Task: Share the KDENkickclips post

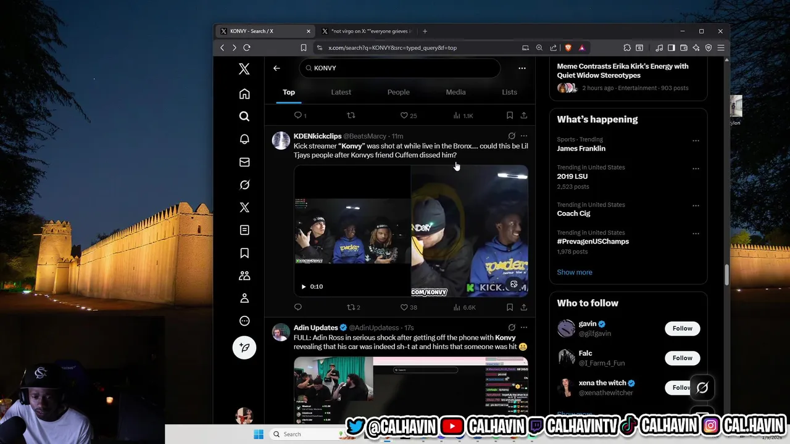Action: (x=523, y=307)
